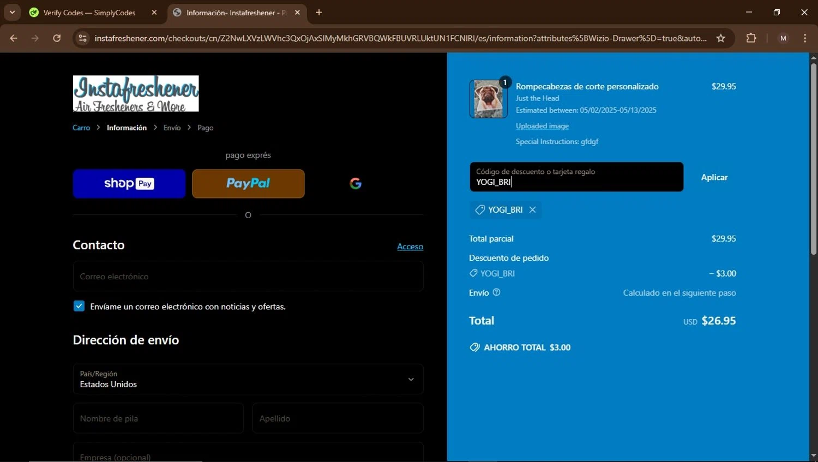This screenshot has width=818, height=462.
Task: Focus the Correo electrónico field
Action: pos(248,276)
